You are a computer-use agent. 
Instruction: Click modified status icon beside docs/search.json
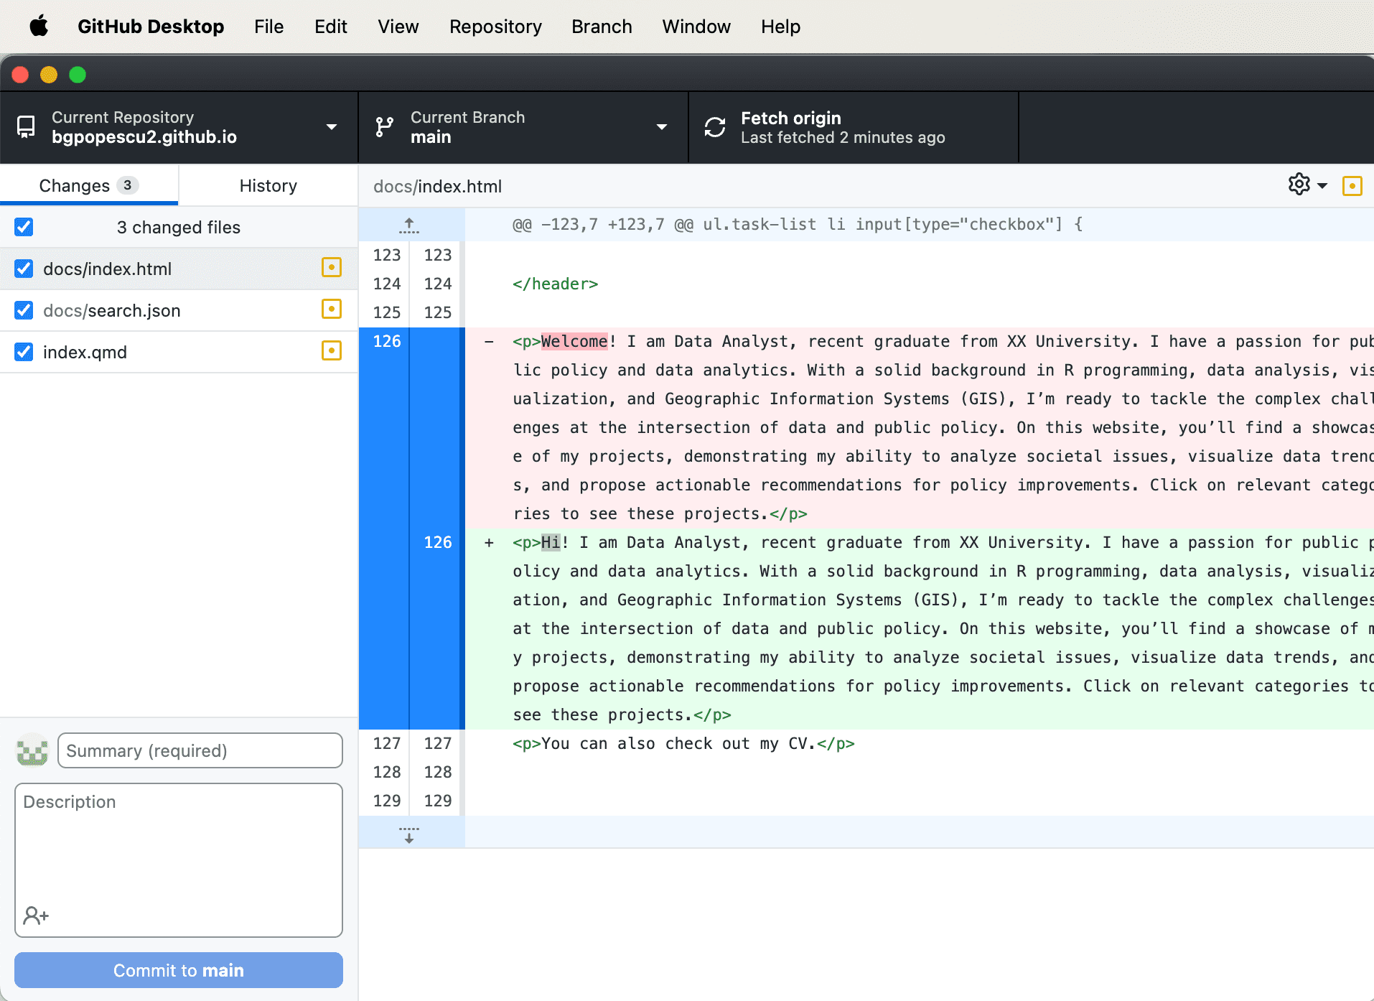coord(331,309)
